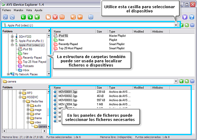The width and height of the screenshot is (197, 140).
Task: Click the red X delete icon
Action: [x=55, y=17]
